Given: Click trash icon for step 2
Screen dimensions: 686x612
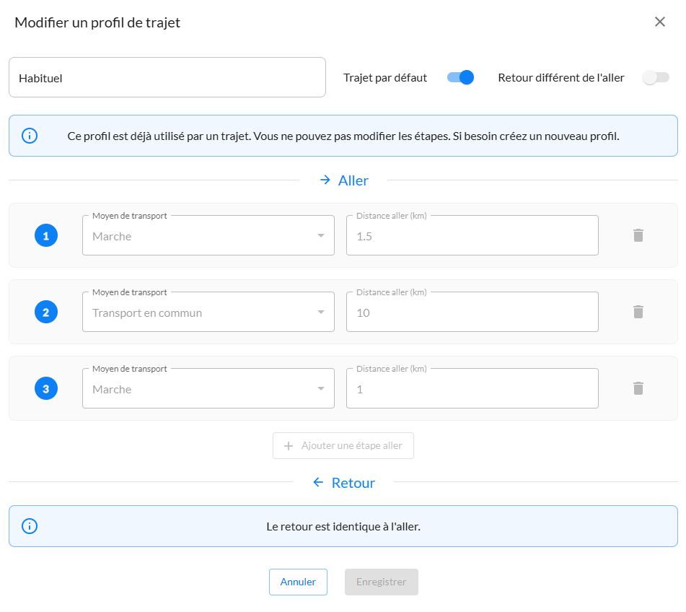Looking at the screenshot, I should (x=638, y=312).
